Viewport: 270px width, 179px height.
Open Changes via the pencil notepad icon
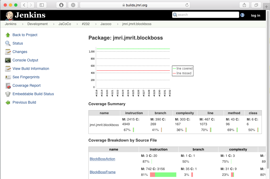[8, 52]
